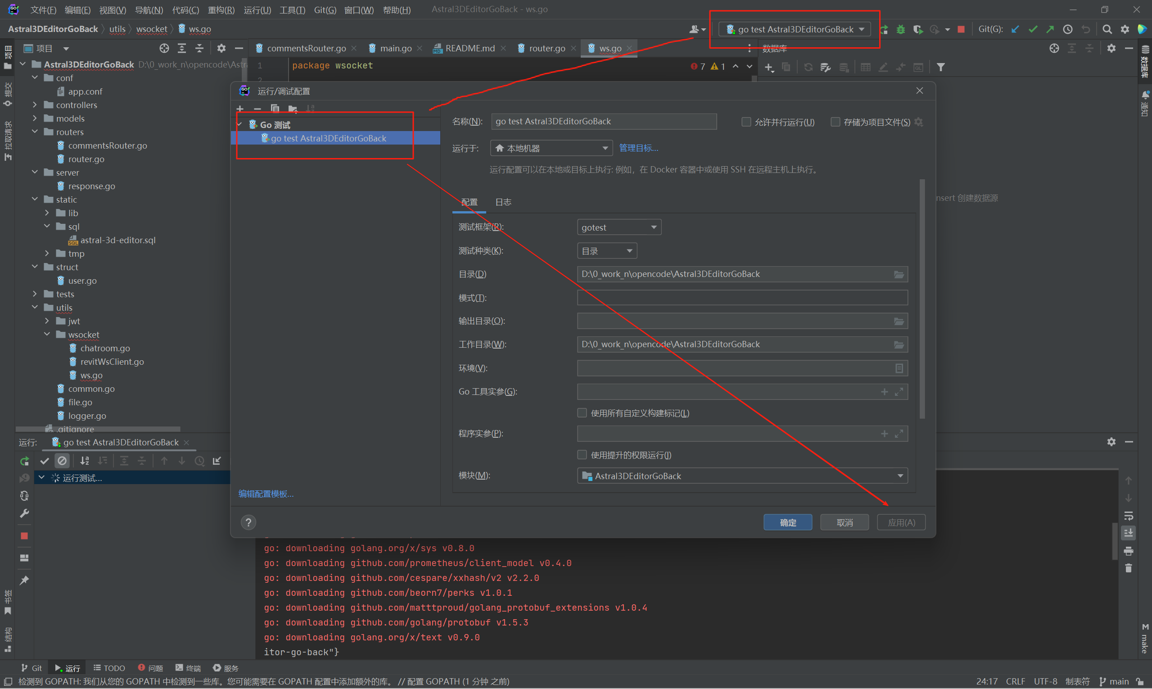This screenshot has height=689, width=1152.
Task: Expand tests folder in project tree
Action: tap(35, 294)
